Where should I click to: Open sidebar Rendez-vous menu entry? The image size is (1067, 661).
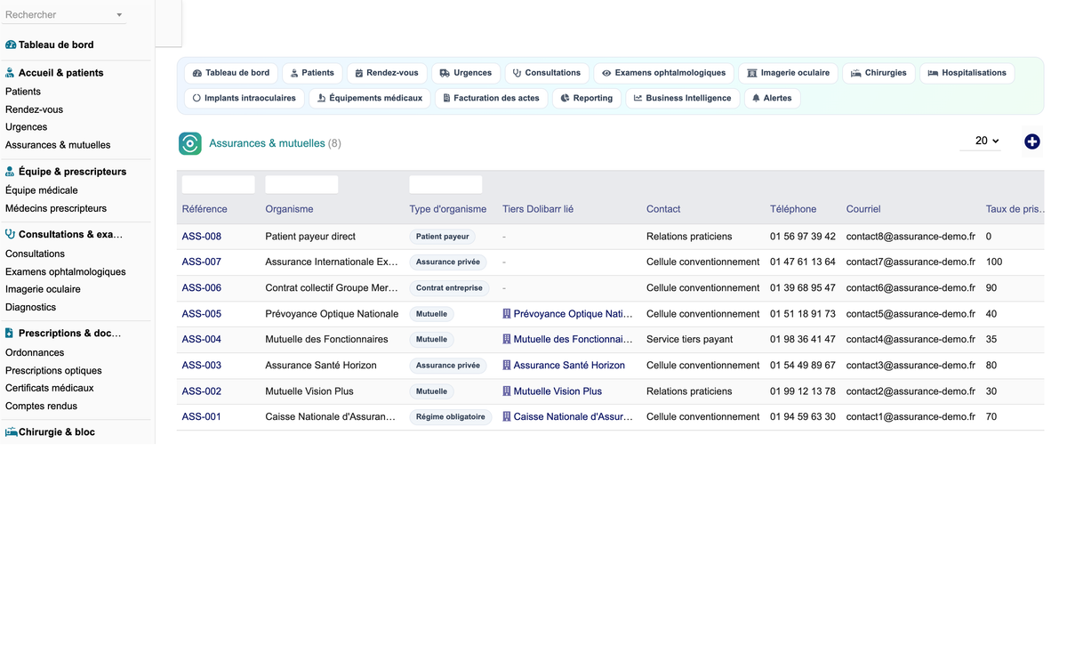[34, 109]
